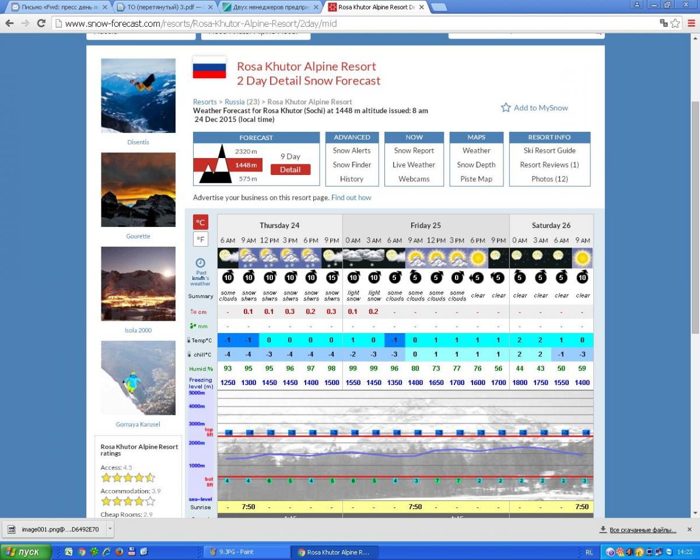Open the Gourette resort thumbnail
This screenshot has height=560, width=700.
138,190
